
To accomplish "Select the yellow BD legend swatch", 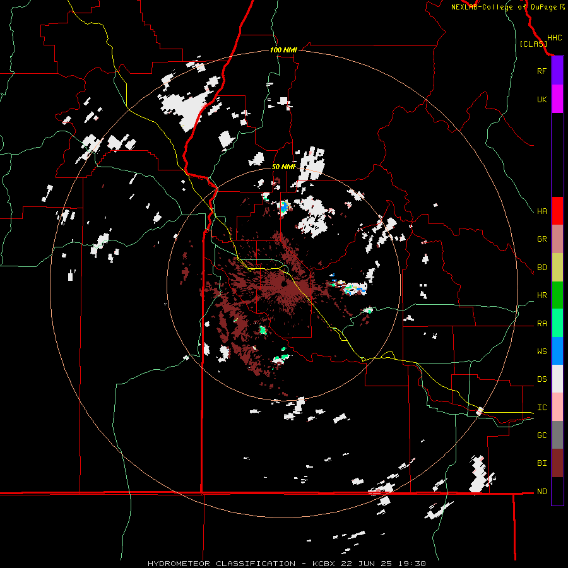I will 557,268.
